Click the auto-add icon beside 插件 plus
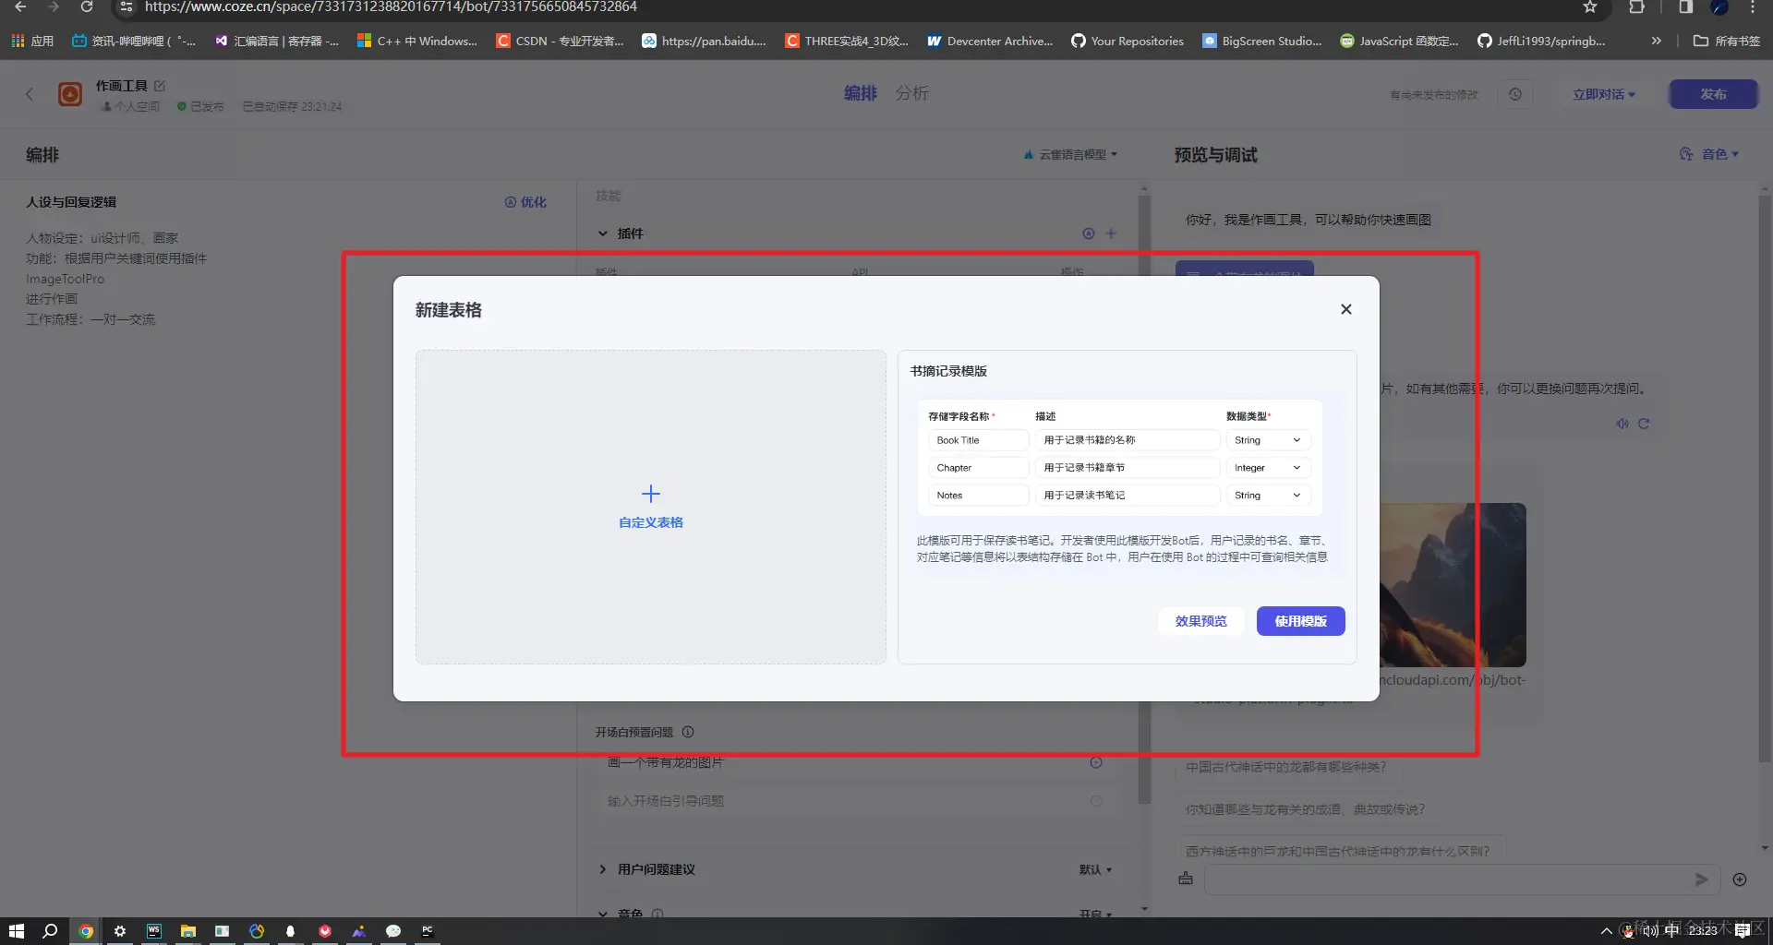 click(1089, 233)
